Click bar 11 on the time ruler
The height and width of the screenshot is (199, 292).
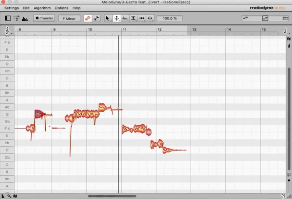(124, 29)
